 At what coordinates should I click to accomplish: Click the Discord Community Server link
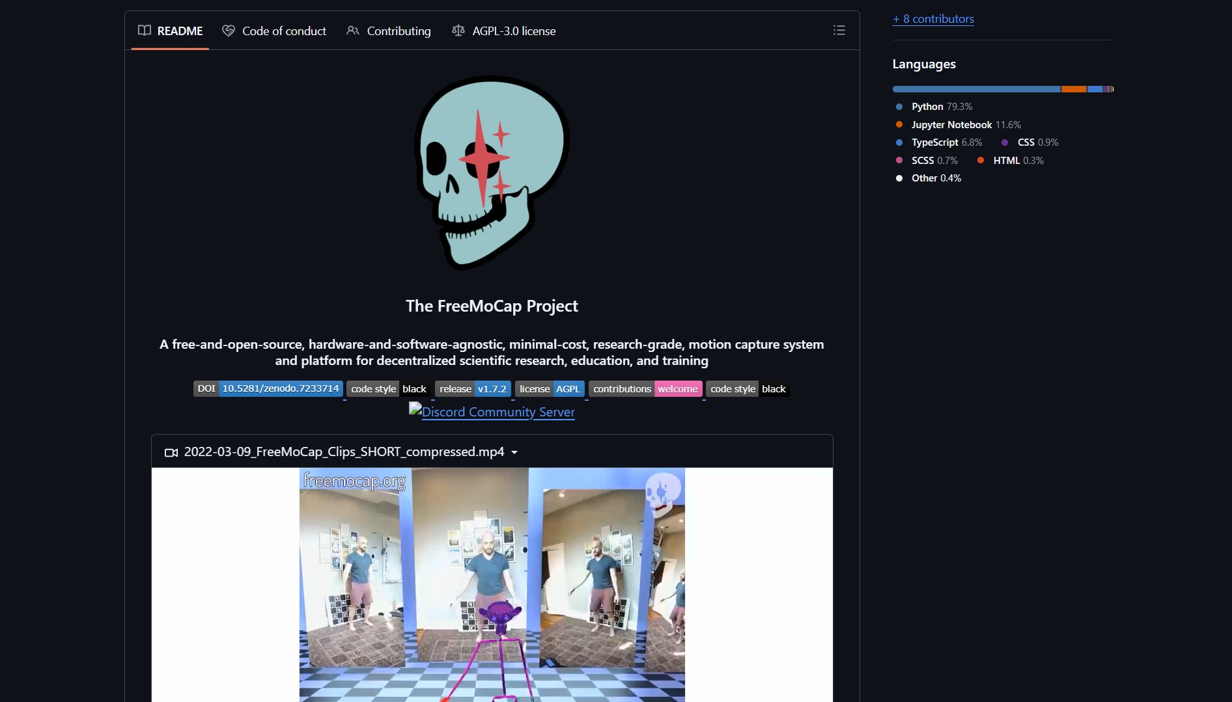point(492,412)
